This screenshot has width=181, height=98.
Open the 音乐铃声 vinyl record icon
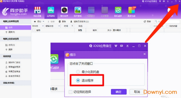click(x=64, y=10)
